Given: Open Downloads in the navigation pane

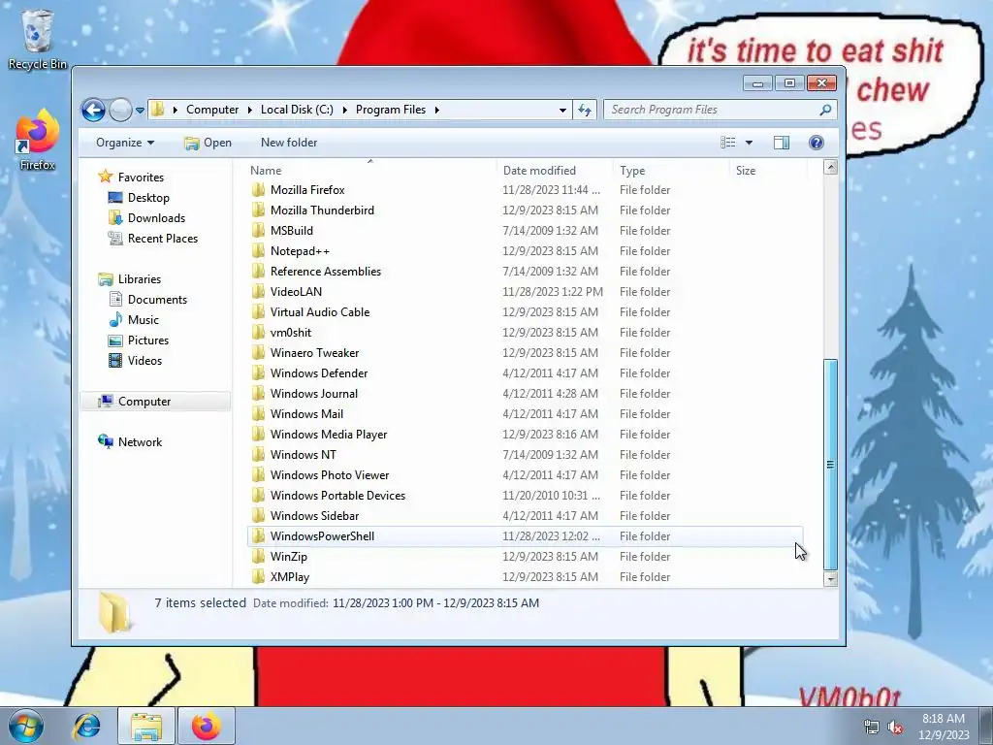Looking at the screenshot, I should [156, 218].
